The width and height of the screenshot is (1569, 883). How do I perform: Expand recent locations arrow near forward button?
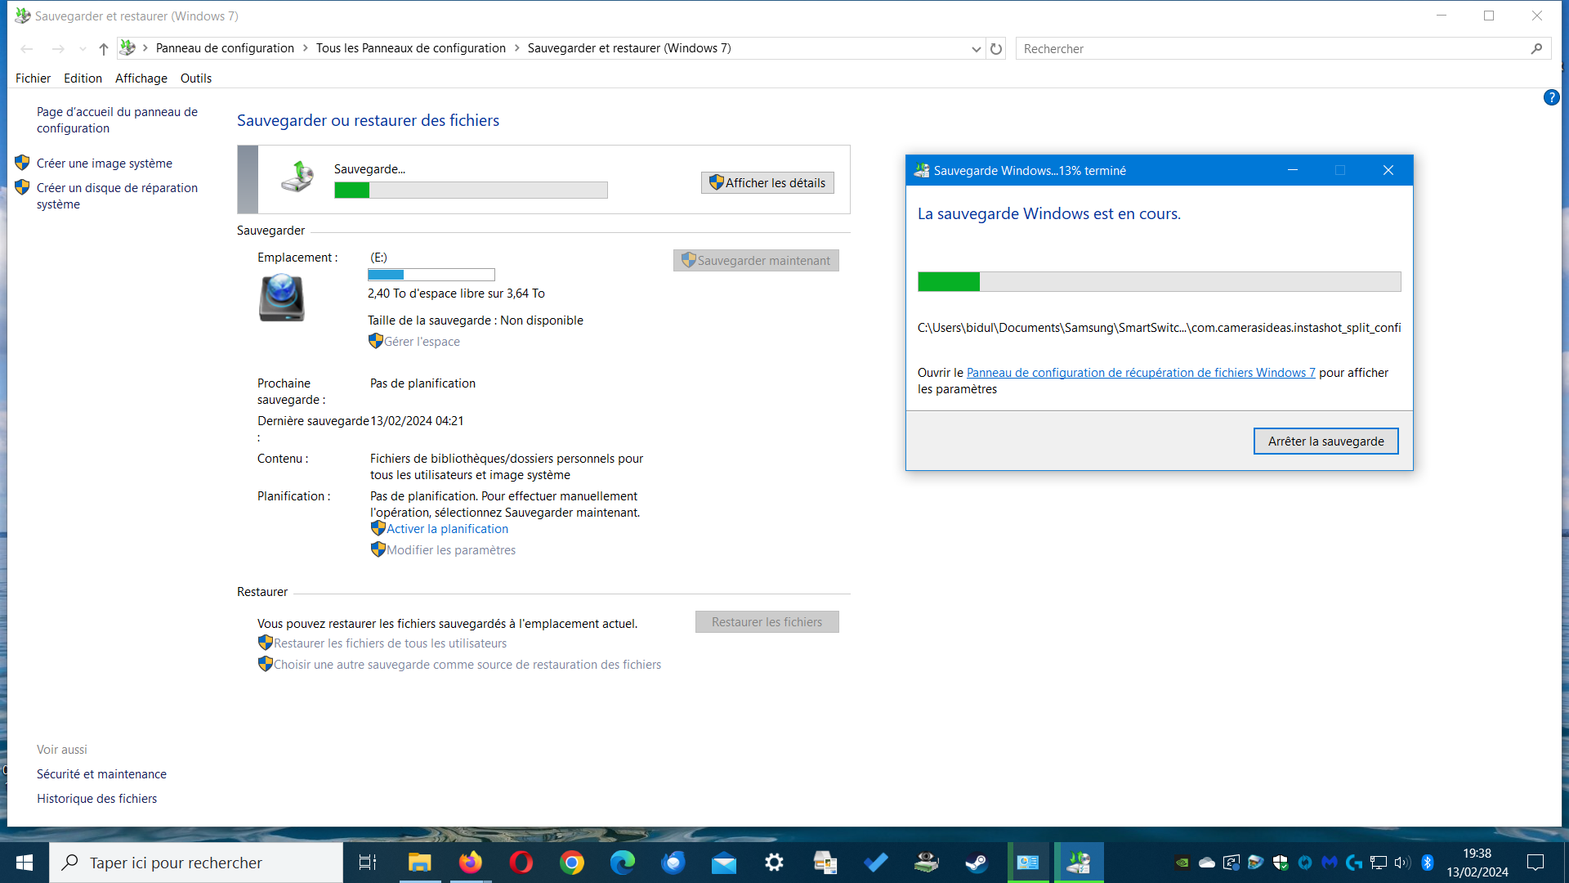(x=83, y=49)
